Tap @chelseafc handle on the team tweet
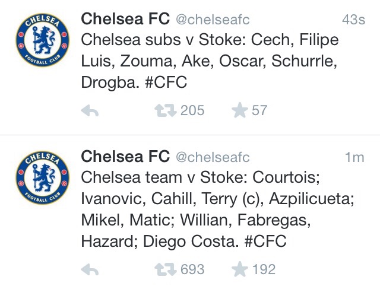 (x=213, y=157)
